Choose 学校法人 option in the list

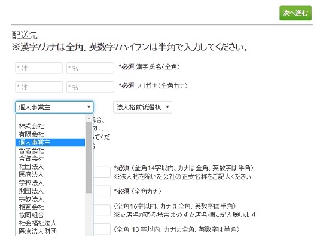pyautogui.click(x=50, y=183)
